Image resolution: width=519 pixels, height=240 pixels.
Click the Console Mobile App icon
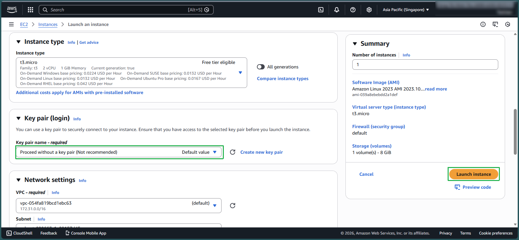tap(67, 233)
